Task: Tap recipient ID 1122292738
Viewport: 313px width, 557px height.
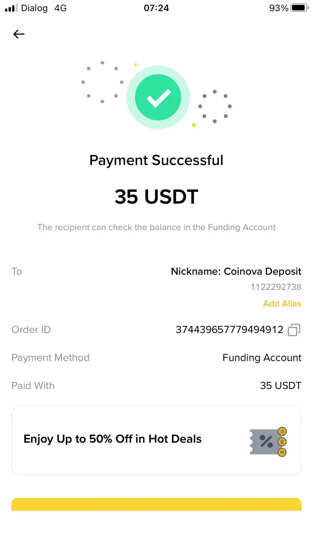Action: tap(276, 287)
